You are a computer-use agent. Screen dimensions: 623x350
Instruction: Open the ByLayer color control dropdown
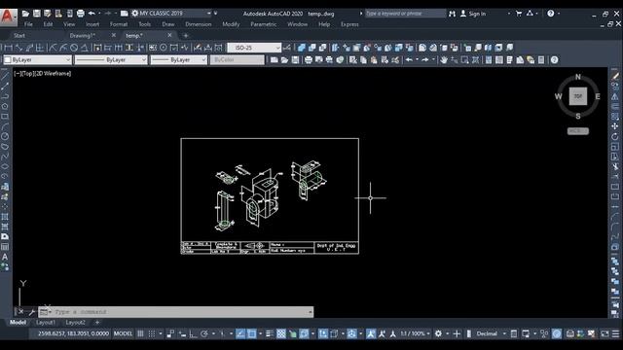pos(37,60)
